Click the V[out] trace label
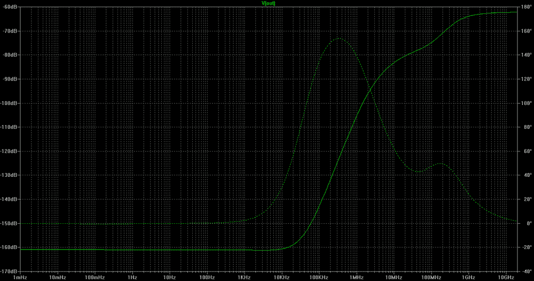Screen dimensions: 534x281 (269, 3)
